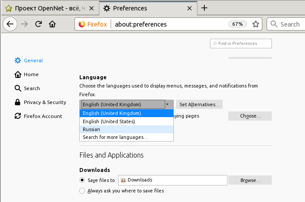This screenshot has width=305, height=202.
Task: Go to Home via house icon
Action: coord(52,24)
